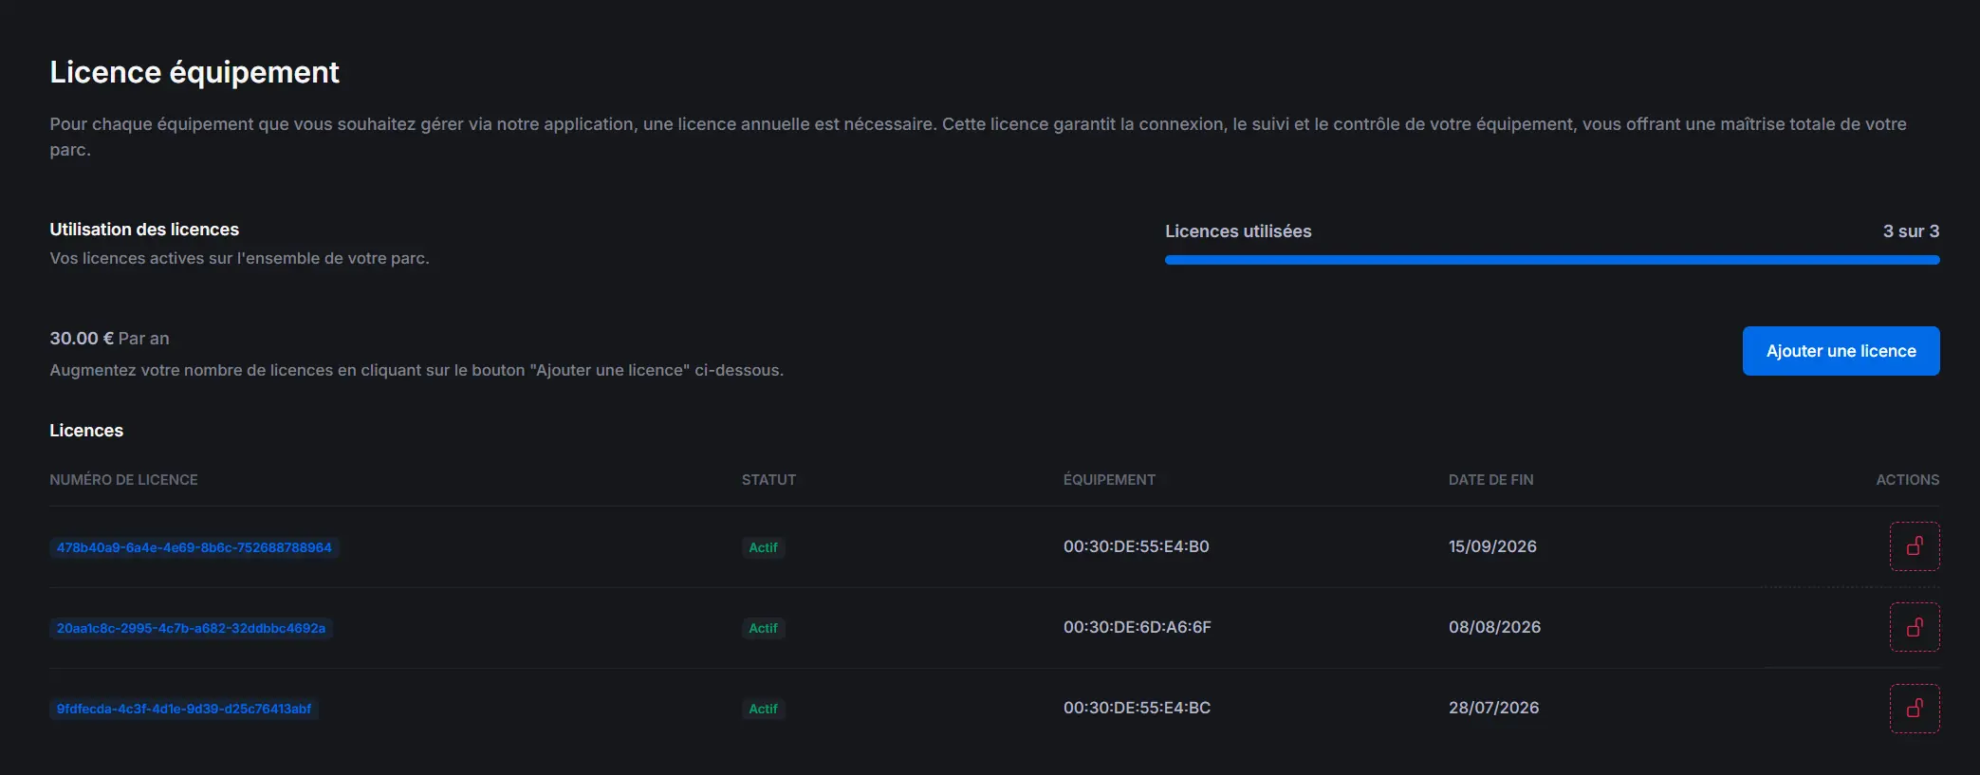Click unlock icon for equipment 00:30:DE:6D:A6:6F

(1914, 627)
